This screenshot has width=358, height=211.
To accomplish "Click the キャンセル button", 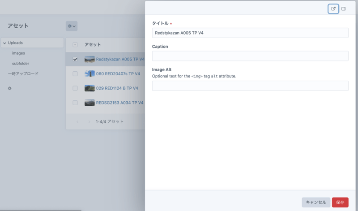I will (315, 202).
